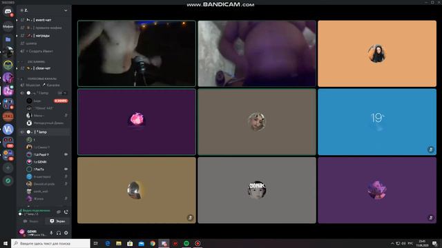The width and height of the screenshot is (442, 248).
Task: Open the правила мафии channel
Action: coord(44,28)
